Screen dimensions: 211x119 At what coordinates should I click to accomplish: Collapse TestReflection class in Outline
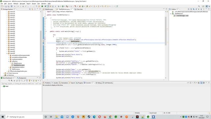point(171,14)
